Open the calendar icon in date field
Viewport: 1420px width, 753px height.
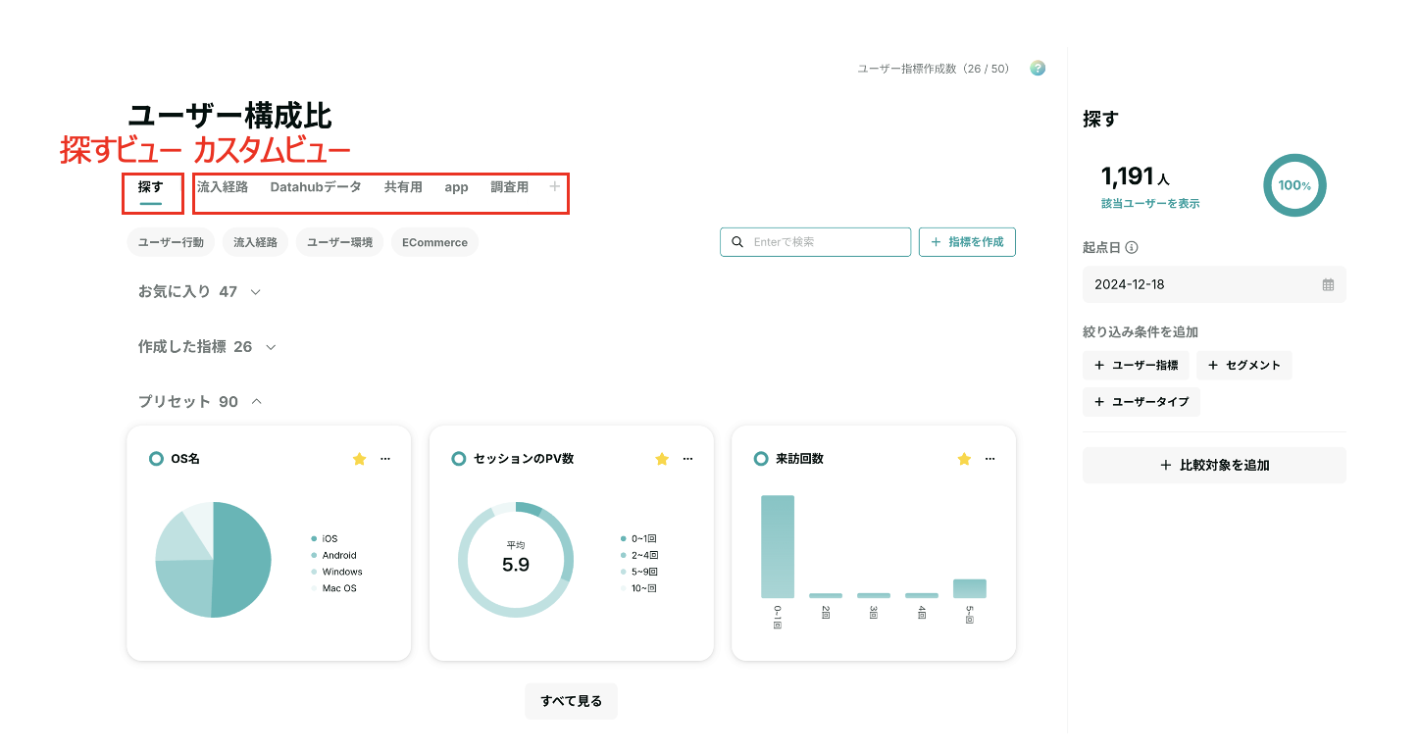pyautogui.click(x=1328, y=284)
